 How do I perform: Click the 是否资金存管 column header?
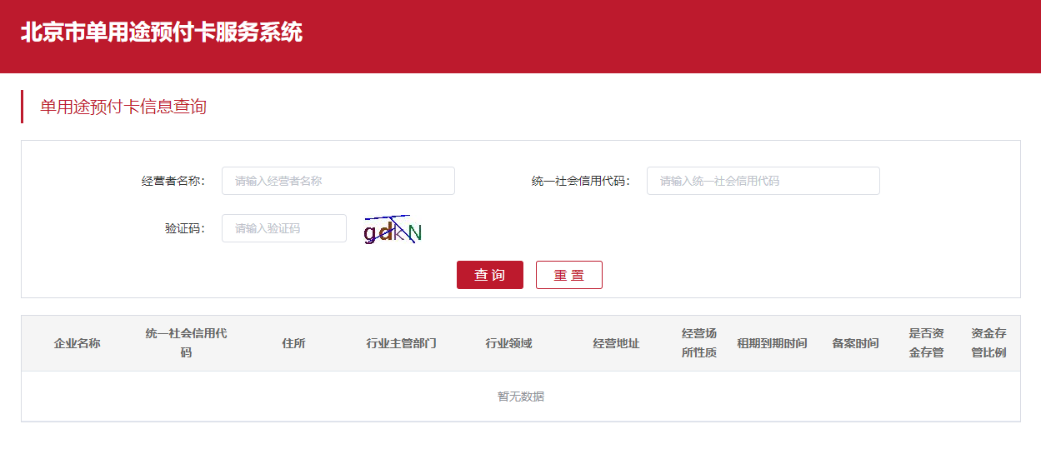tap(926, 343)
